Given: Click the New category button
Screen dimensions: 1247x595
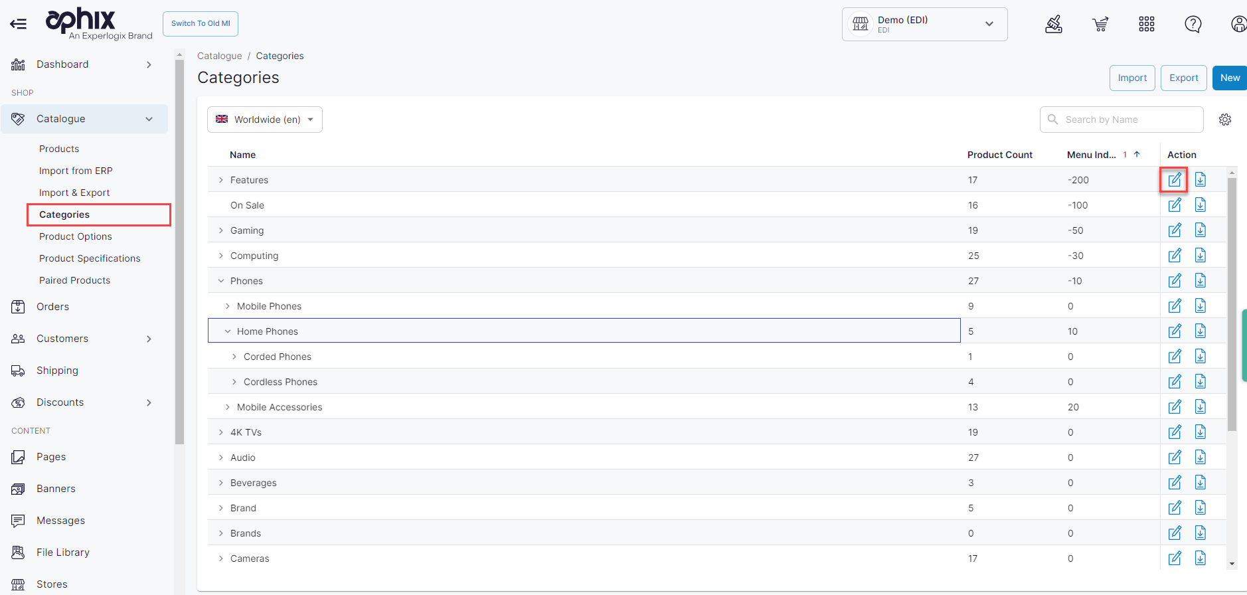Looking at the screenshot, I should click(x=1229, y=78).
